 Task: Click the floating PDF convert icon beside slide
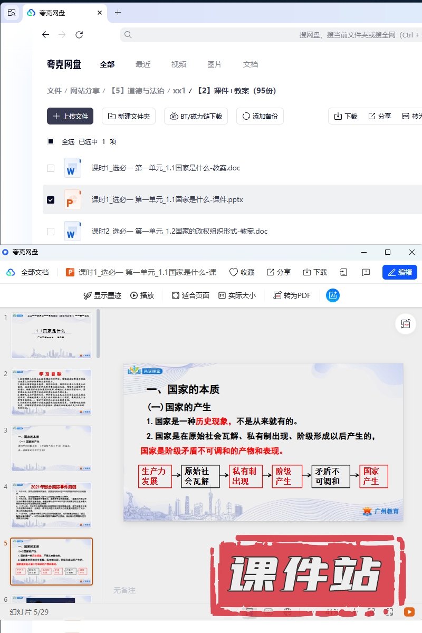point(406,324)
